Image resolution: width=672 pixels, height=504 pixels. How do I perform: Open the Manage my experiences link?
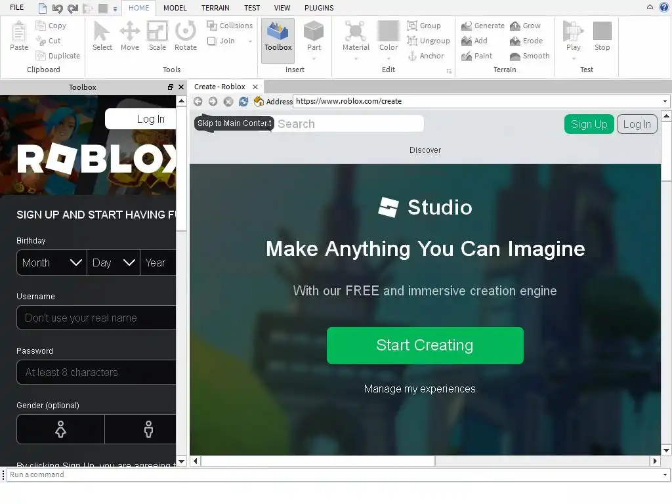pos(419,388)
